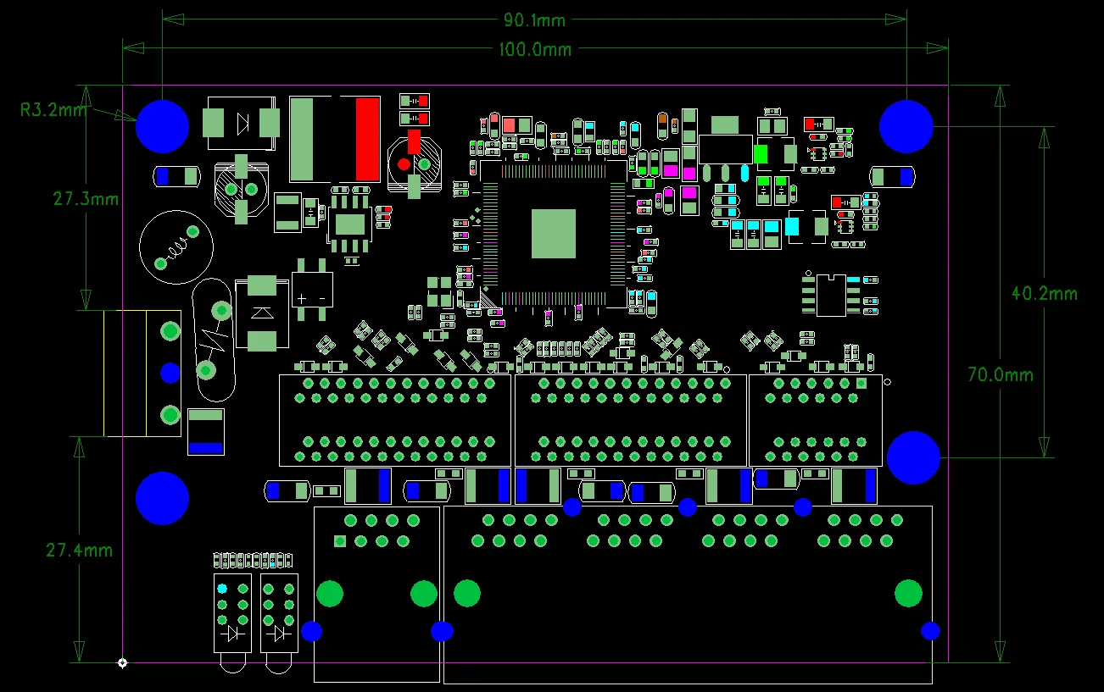This screenshot has height=692, width=1104.
Task: Click the round inductor with coil symbol
Action: [176, 246]
